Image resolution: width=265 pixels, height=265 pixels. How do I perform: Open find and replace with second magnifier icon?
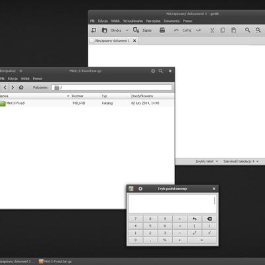(258, 30)
